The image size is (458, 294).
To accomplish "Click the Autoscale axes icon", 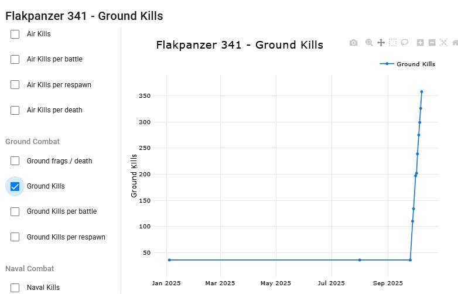I will coord(443,43).
